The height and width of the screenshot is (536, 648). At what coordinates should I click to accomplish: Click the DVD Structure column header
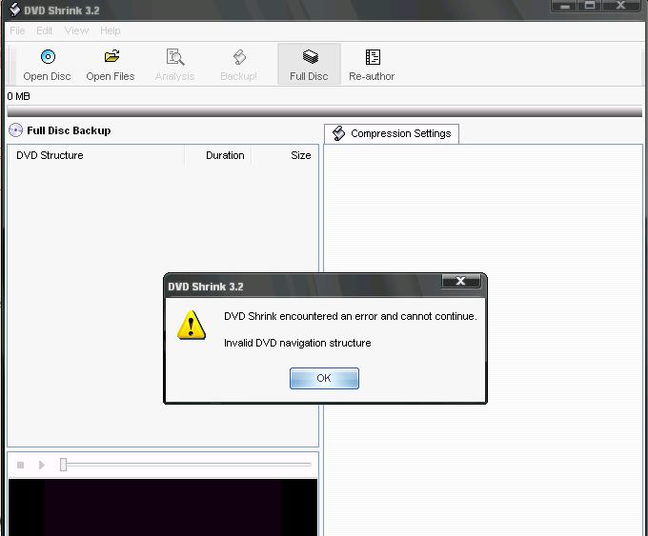pyautogui.click(x=96, y=155)
